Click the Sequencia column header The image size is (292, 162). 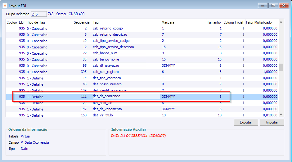[x=82, y=22]
